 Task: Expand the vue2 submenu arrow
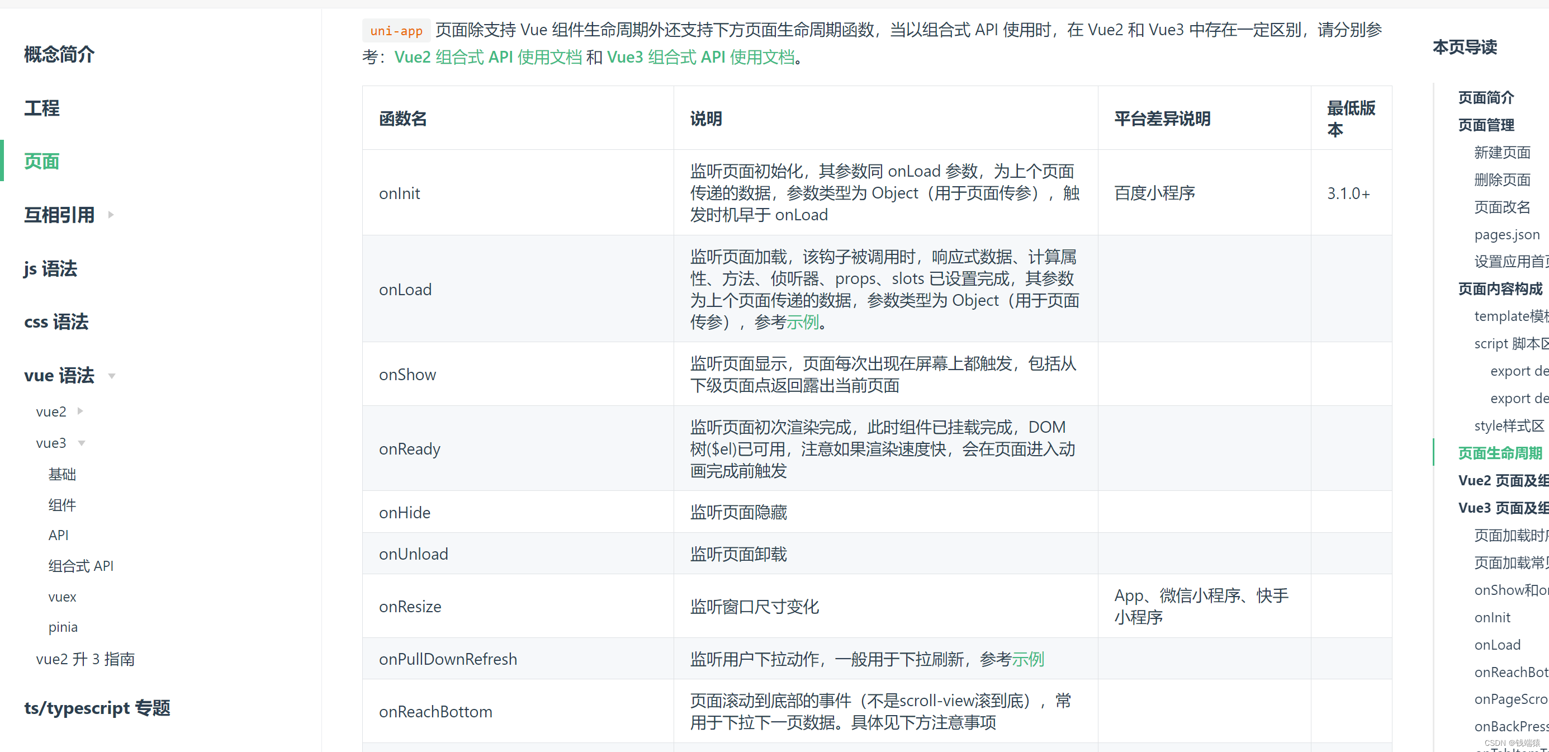pyautogui.click(x=80, y=412)
